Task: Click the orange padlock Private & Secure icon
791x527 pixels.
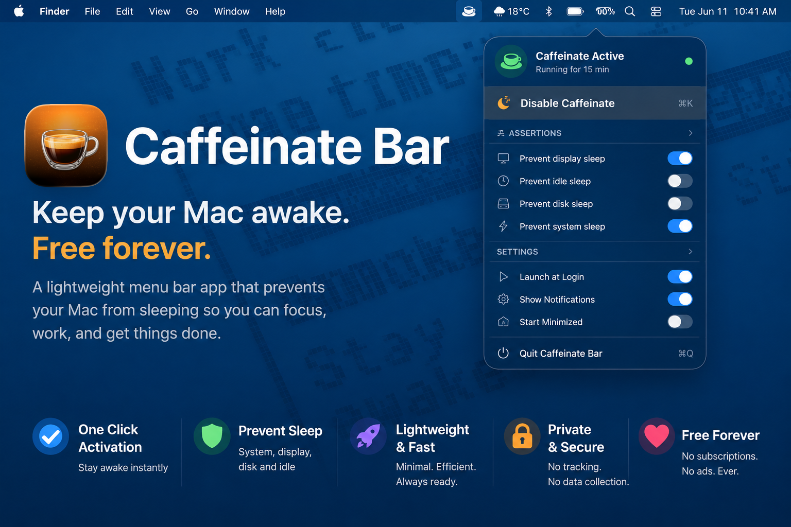Action: 522,436
